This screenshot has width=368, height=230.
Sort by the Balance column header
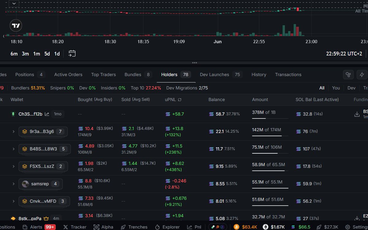pos(217,100)
